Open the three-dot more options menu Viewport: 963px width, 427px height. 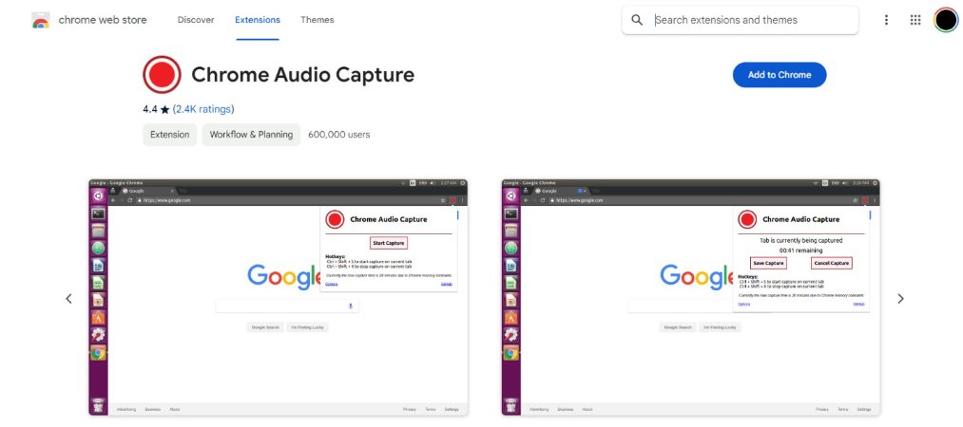886,20
